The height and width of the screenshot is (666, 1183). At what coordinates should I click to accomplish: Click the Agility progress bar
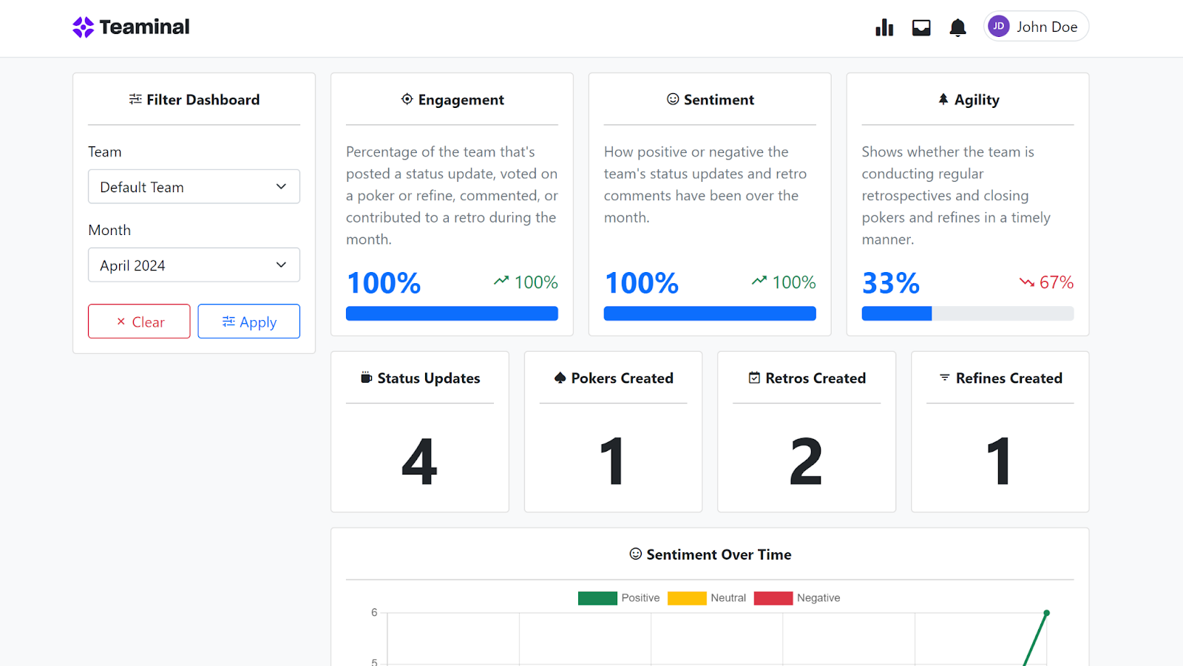coord(967,313)
